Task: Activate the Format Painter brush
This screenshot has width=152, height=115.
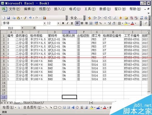Action: pos(25,18)
